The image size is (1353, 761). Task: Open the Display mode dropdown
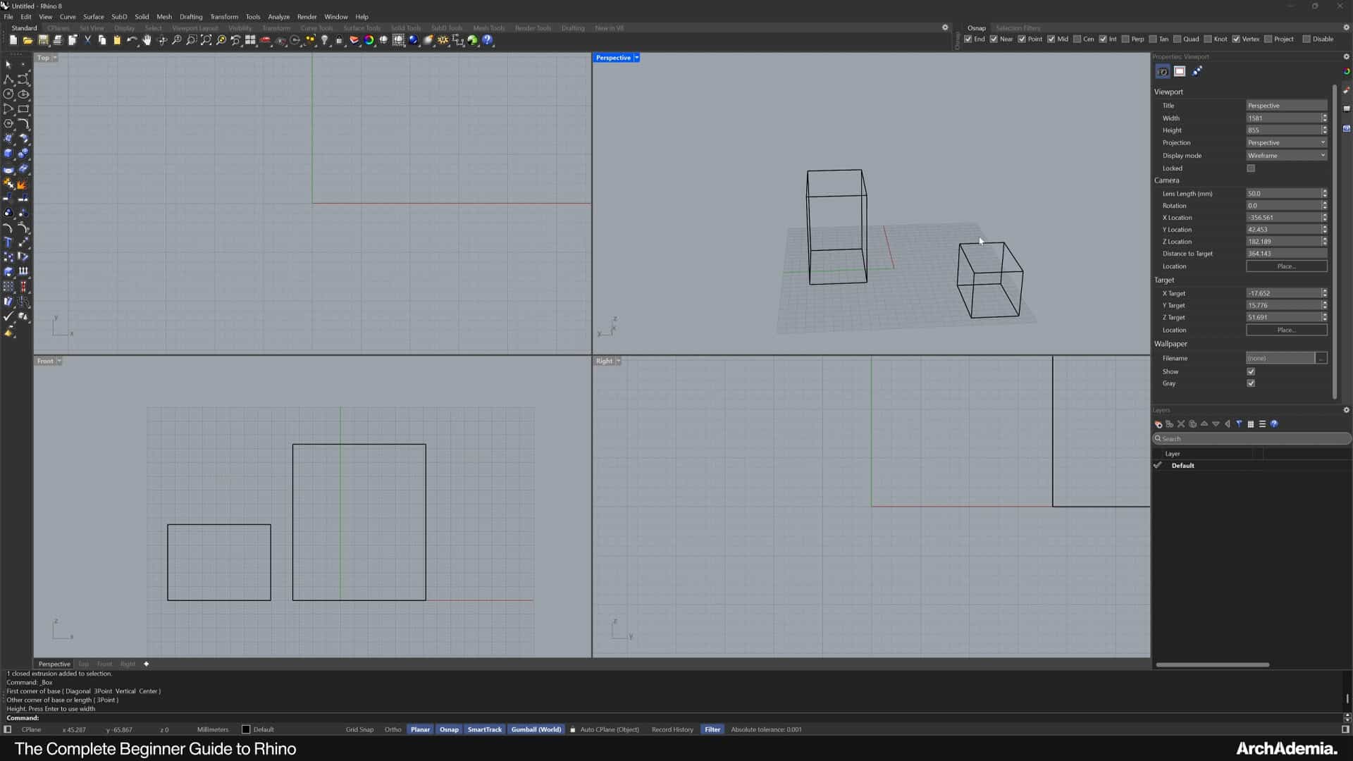tap(1286, 156)
